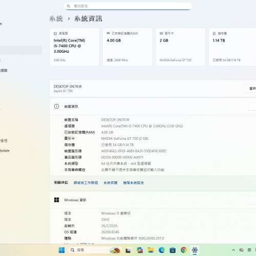Open the processor card showing Intel Core i5-7400
The height and width of the screenshot is (256, 256).
click(x=74, y=47)
